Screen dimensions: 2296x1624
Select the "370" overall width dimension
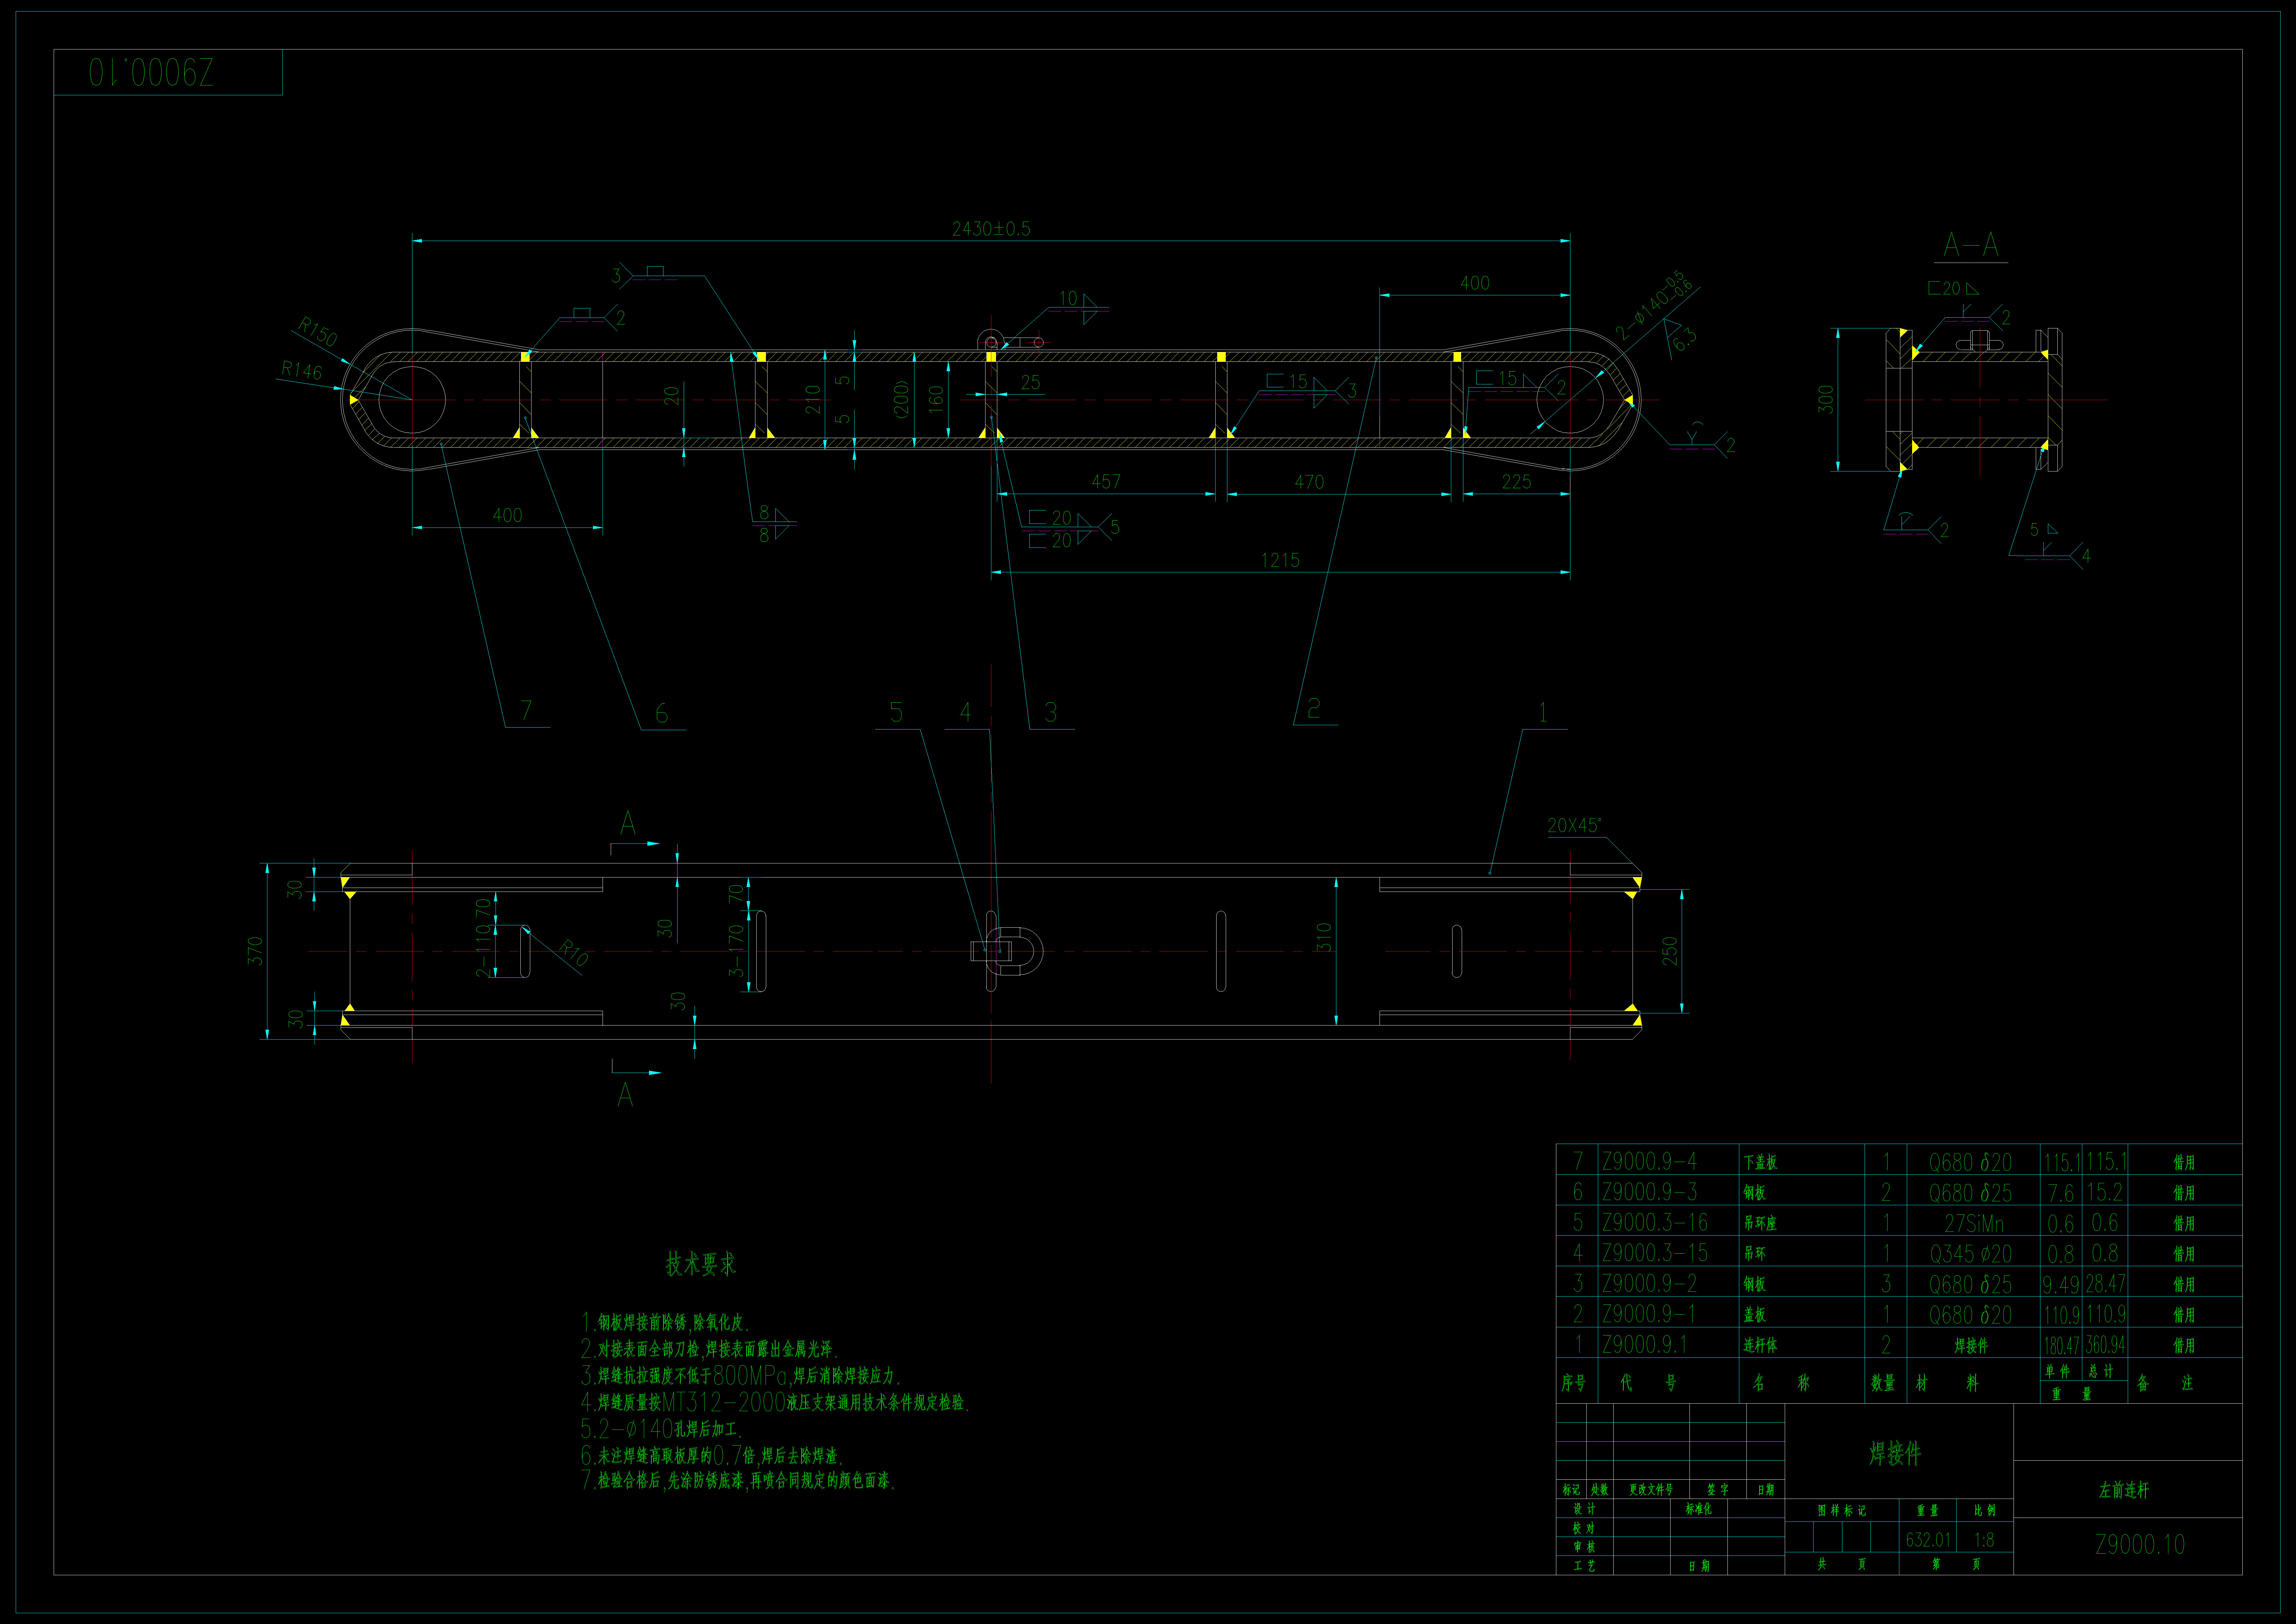click(255, 950)
